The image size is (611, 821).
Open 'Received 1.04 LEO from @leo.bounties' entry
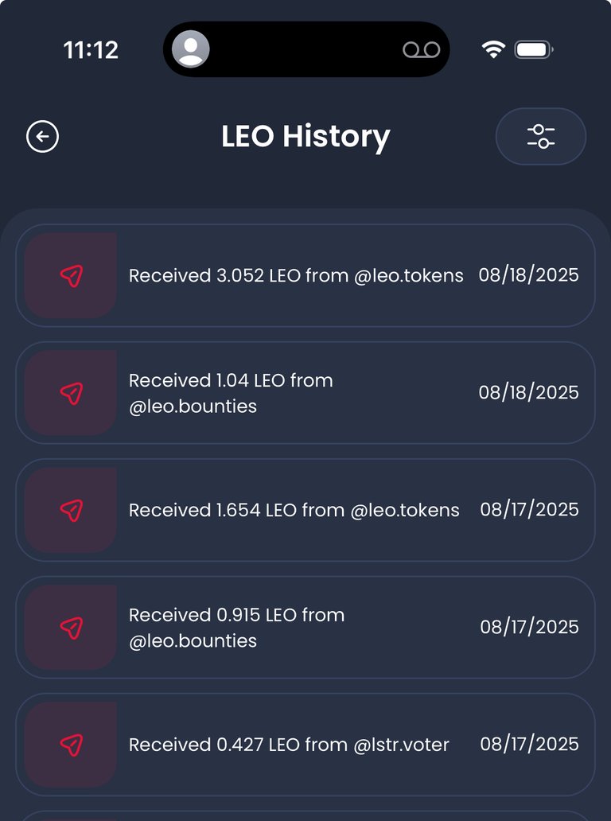coord(305,393)
